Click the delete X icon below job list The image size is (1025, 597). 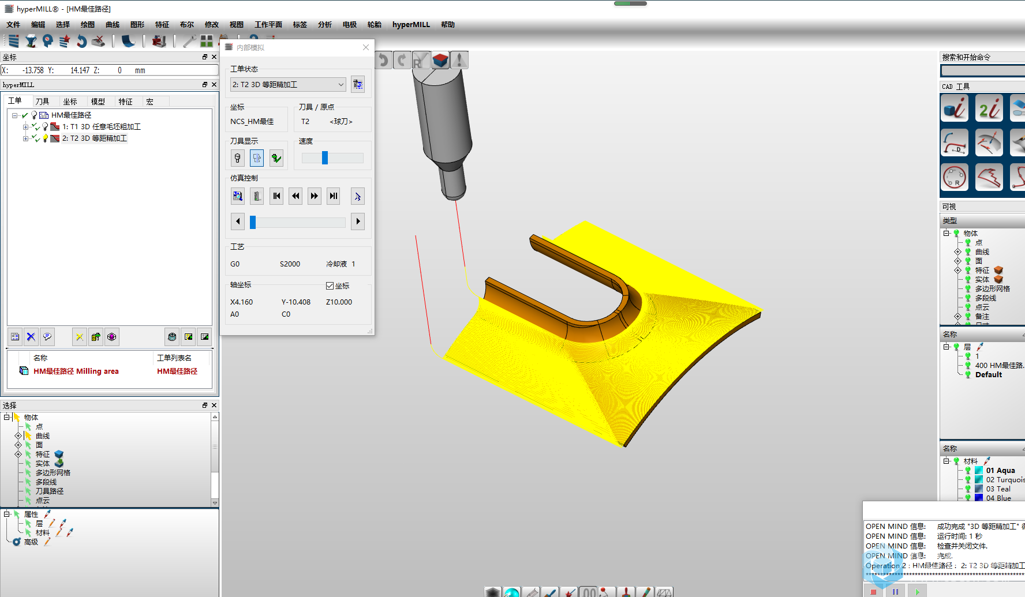(31, 337)
